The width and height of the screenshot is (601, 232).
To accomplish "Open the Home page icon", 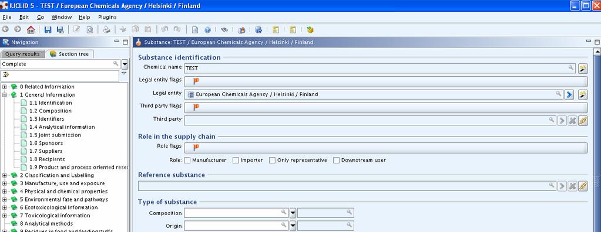I will coord(31,29).
